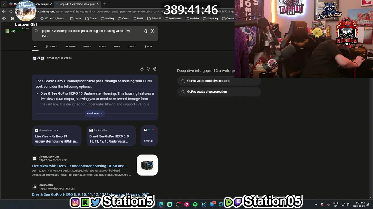The height and width of the screenshot is (209, 373).
Task: Close the AI companion tab
Action: pyautogui.click(x=51, y=4)
